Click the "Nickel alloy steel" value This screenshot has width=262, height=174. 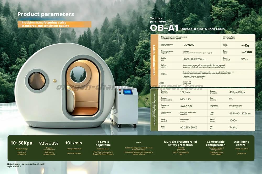point(244,59)
